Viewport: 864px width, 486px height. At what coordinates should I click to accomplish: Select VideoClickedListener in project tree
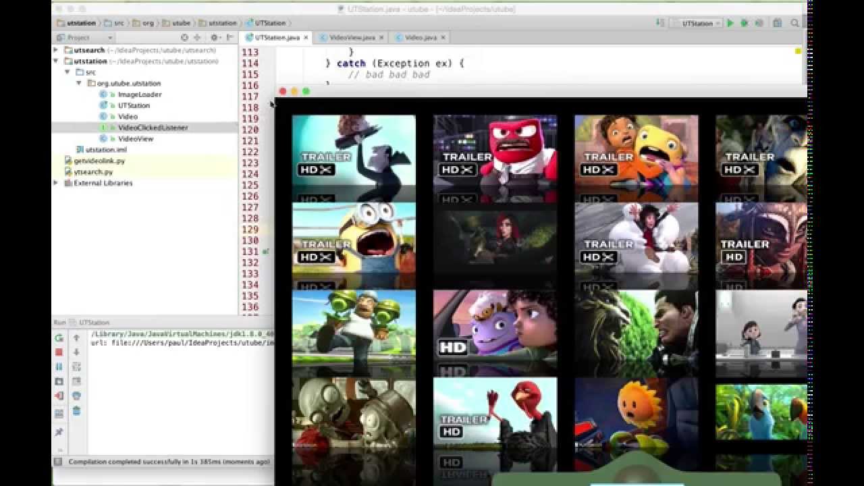point(153,128)
